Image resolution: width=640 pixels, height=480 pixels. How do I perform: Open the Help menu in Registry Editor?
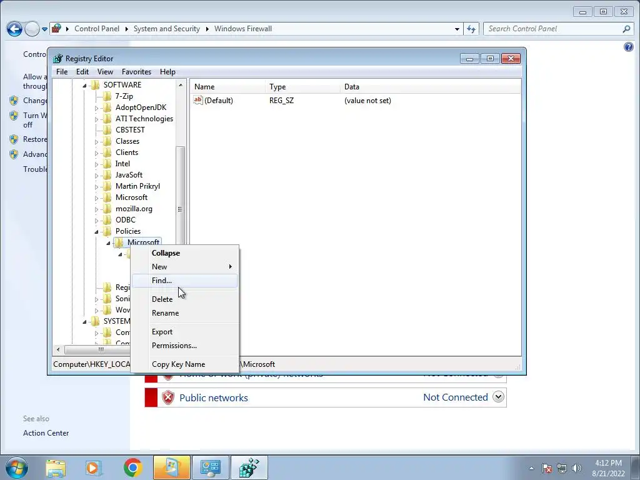[x=167, y=72]
